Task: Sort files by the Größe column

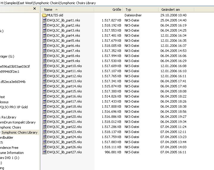Action: point(108,10)
